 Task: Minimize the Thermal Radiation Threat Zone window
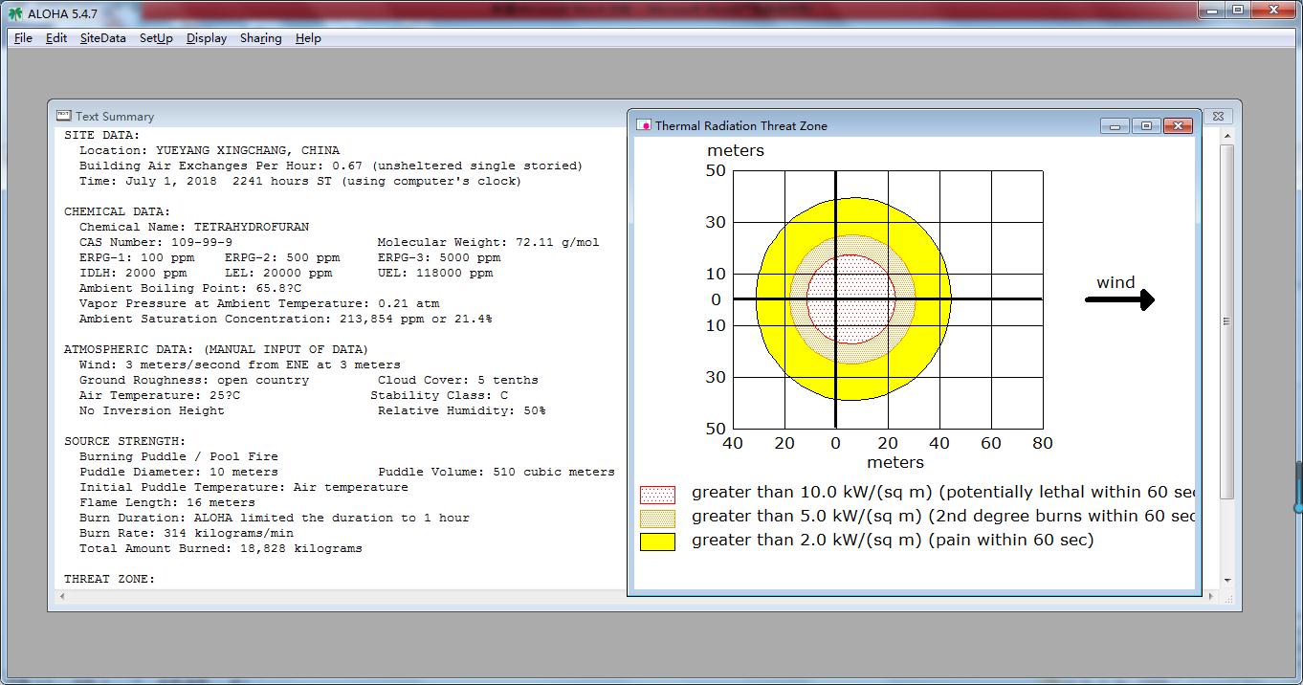pos(1115,126)
